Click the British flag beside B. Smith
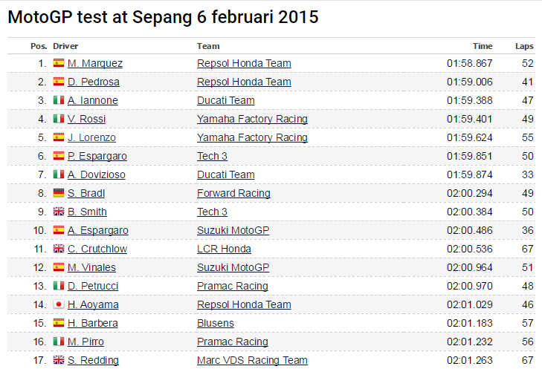 click(x=59, y=212)
